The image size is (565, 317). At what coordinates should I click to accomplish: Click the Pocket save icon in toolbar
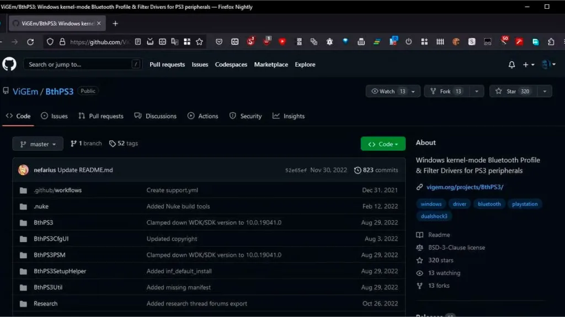(x=219, y=42)
